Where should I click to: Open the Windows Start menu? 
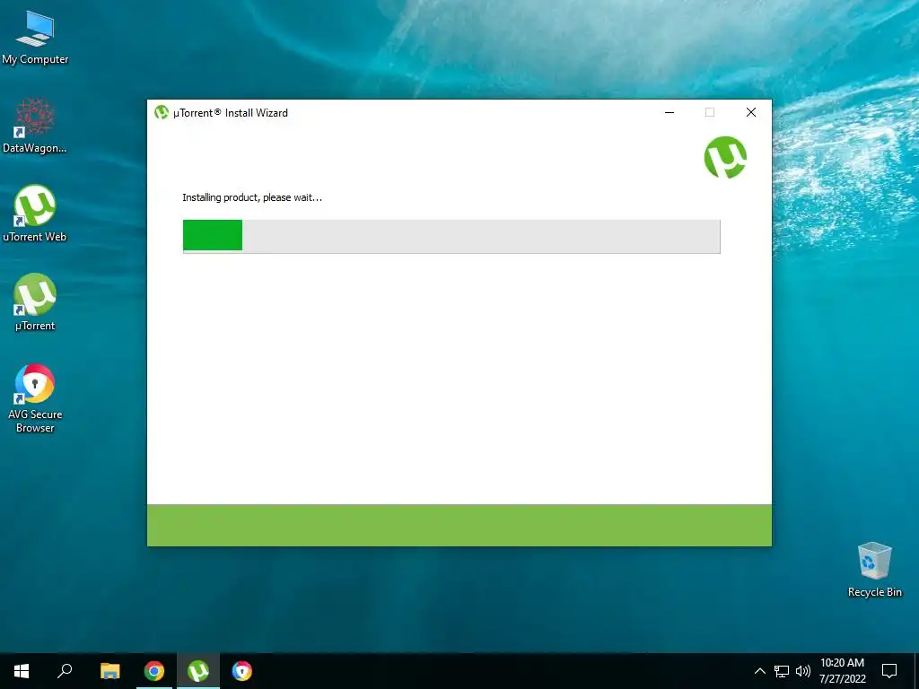point(22,671)
